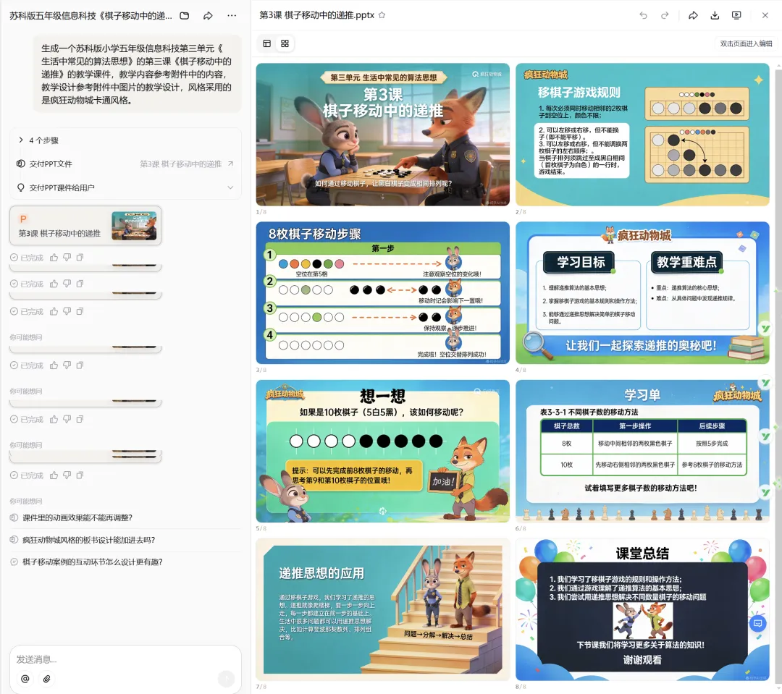The width and height of the screenshot is (782, 694).
Task: Switch to grid thumbnail view
Action: pos(285,43)
